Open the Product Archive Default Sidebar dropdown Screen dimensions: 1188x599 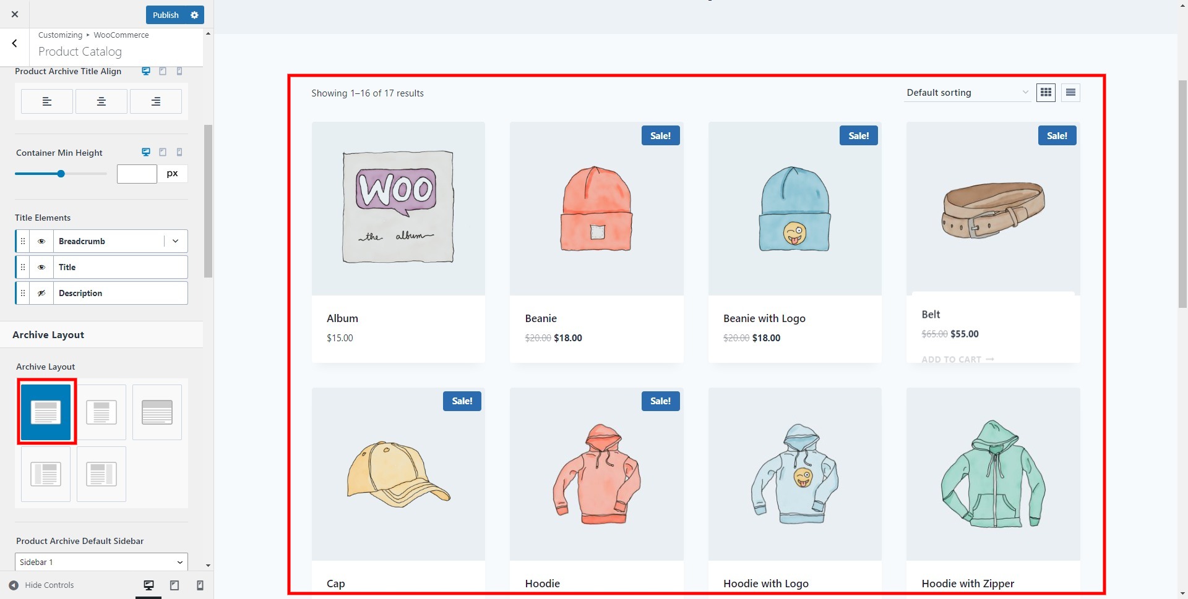101,562
